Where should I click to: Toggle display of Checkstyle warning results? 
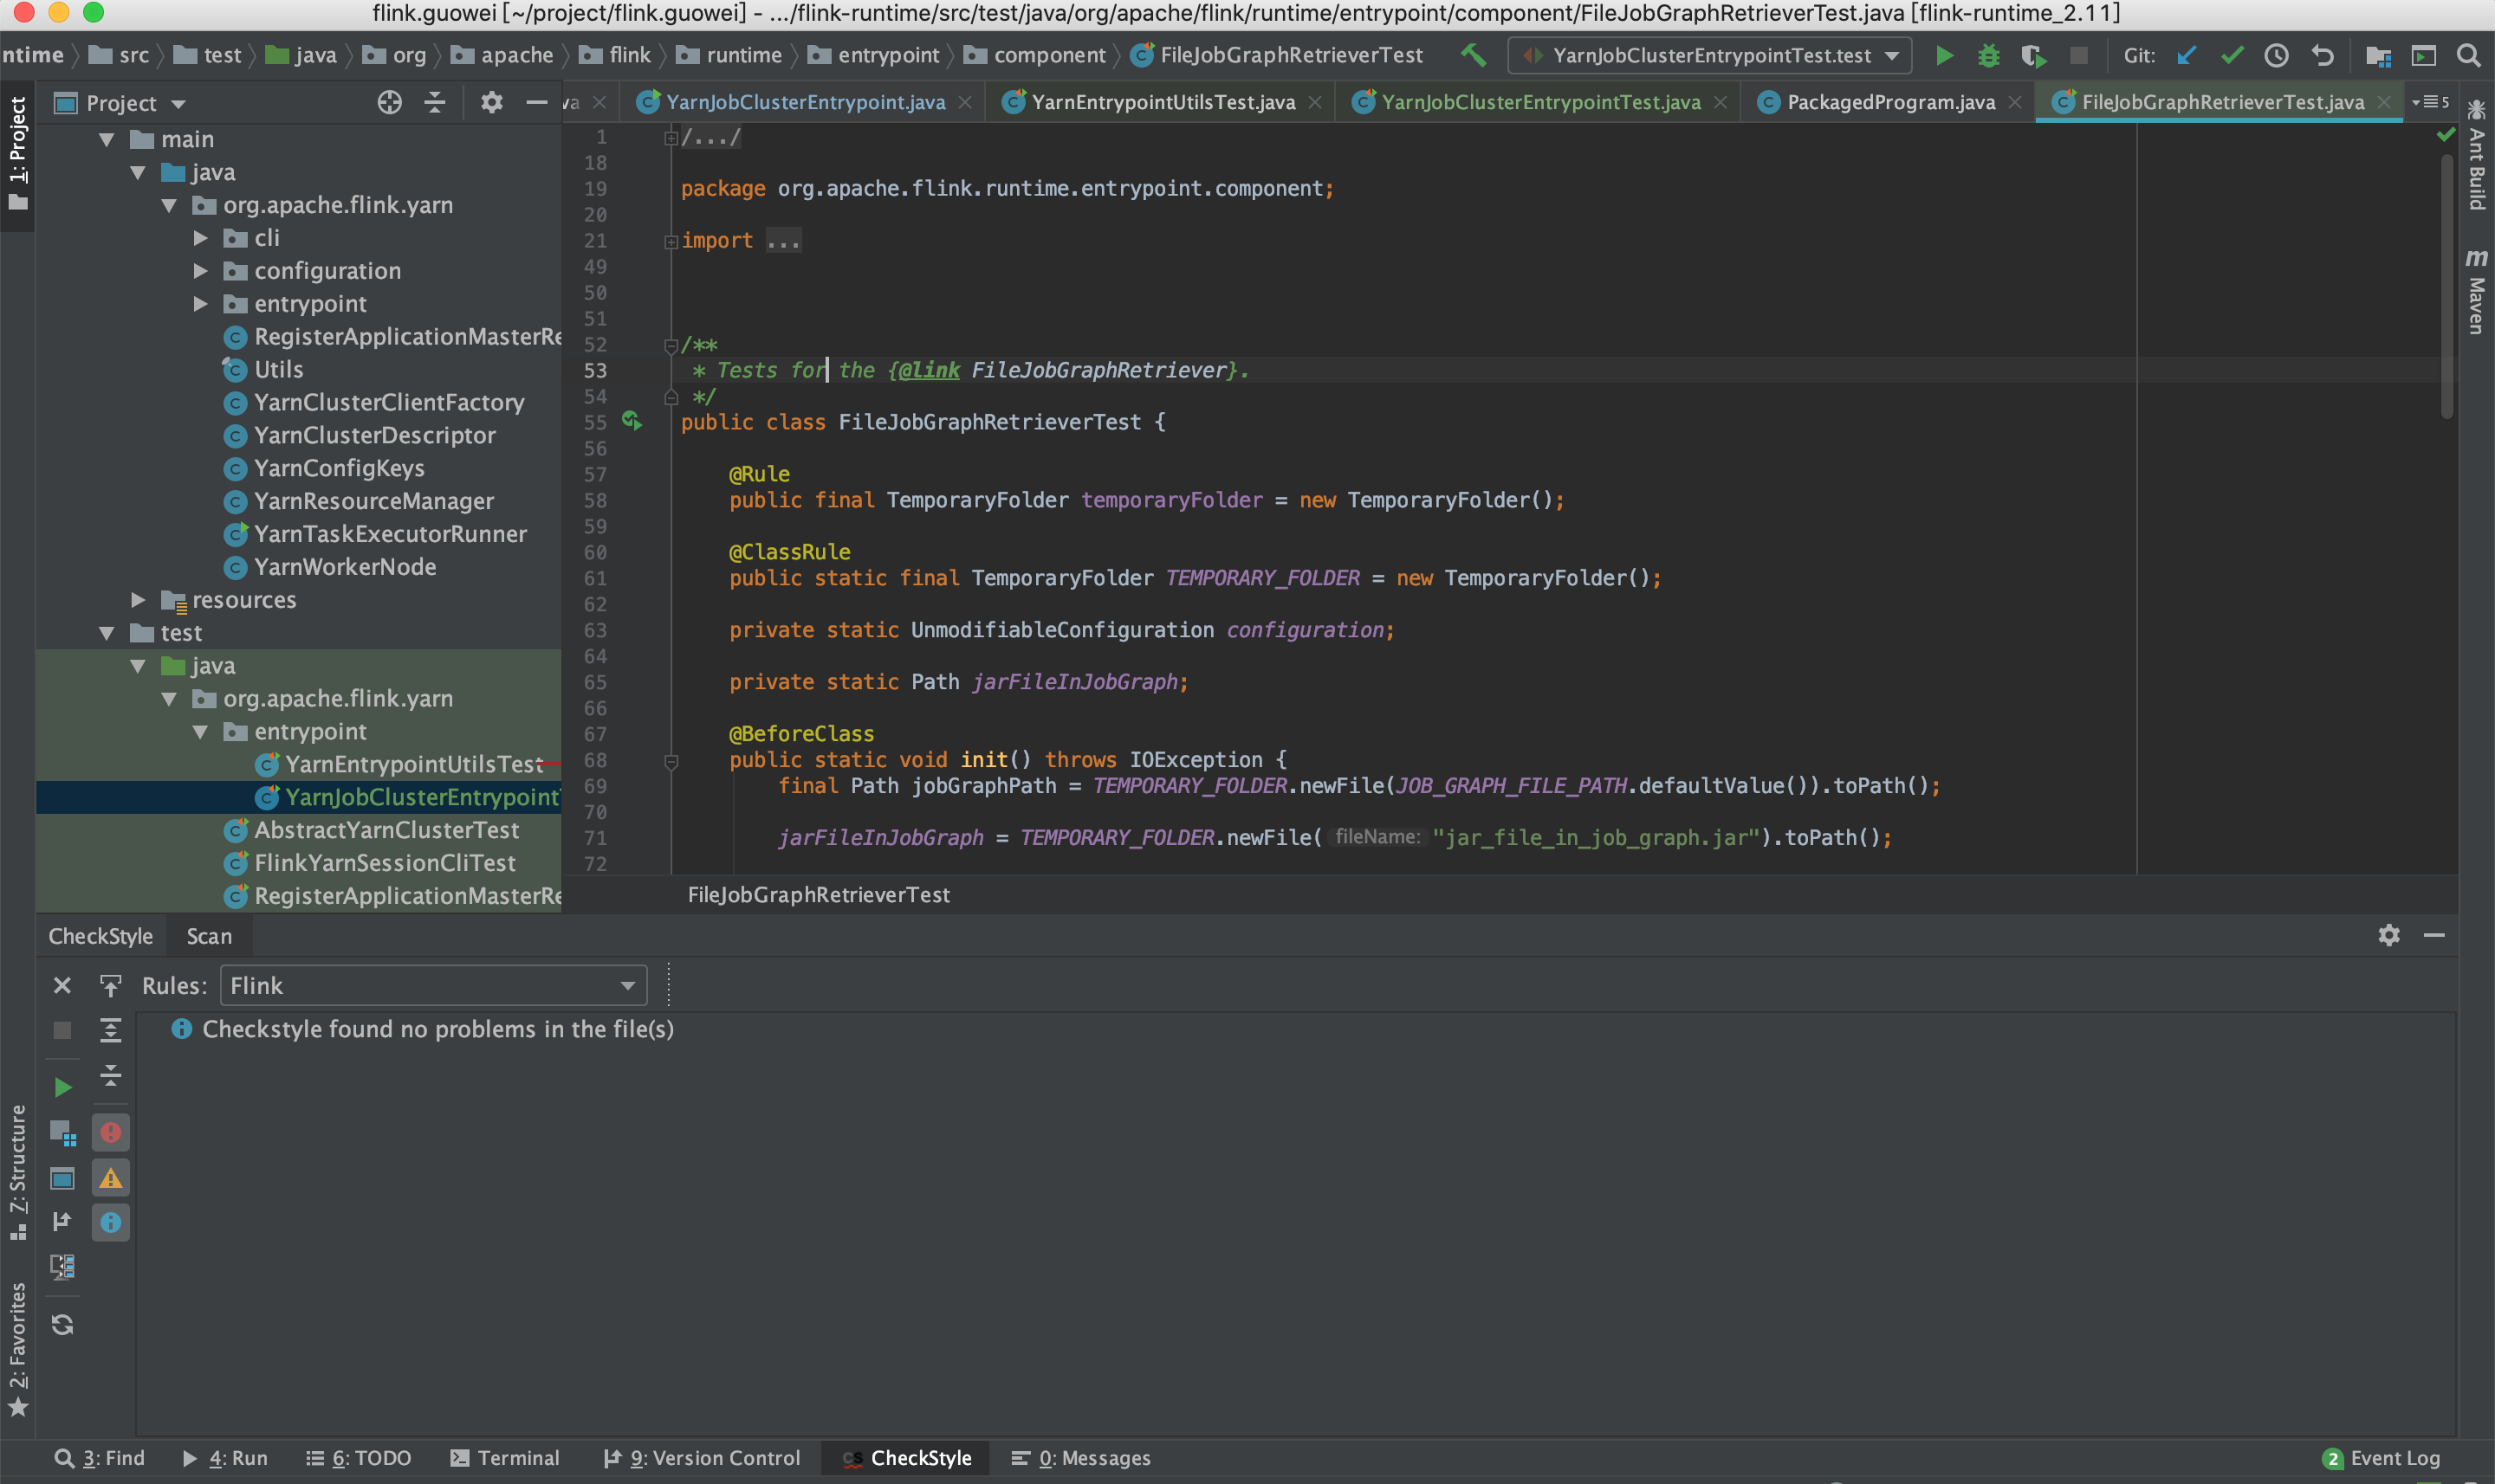[x=111, y=1178]
